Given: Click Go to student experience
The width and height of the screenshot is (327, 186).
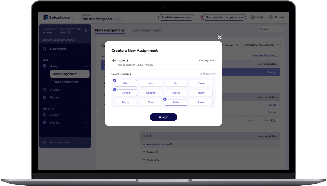Looking at the screenshot, I should point(225,17).
